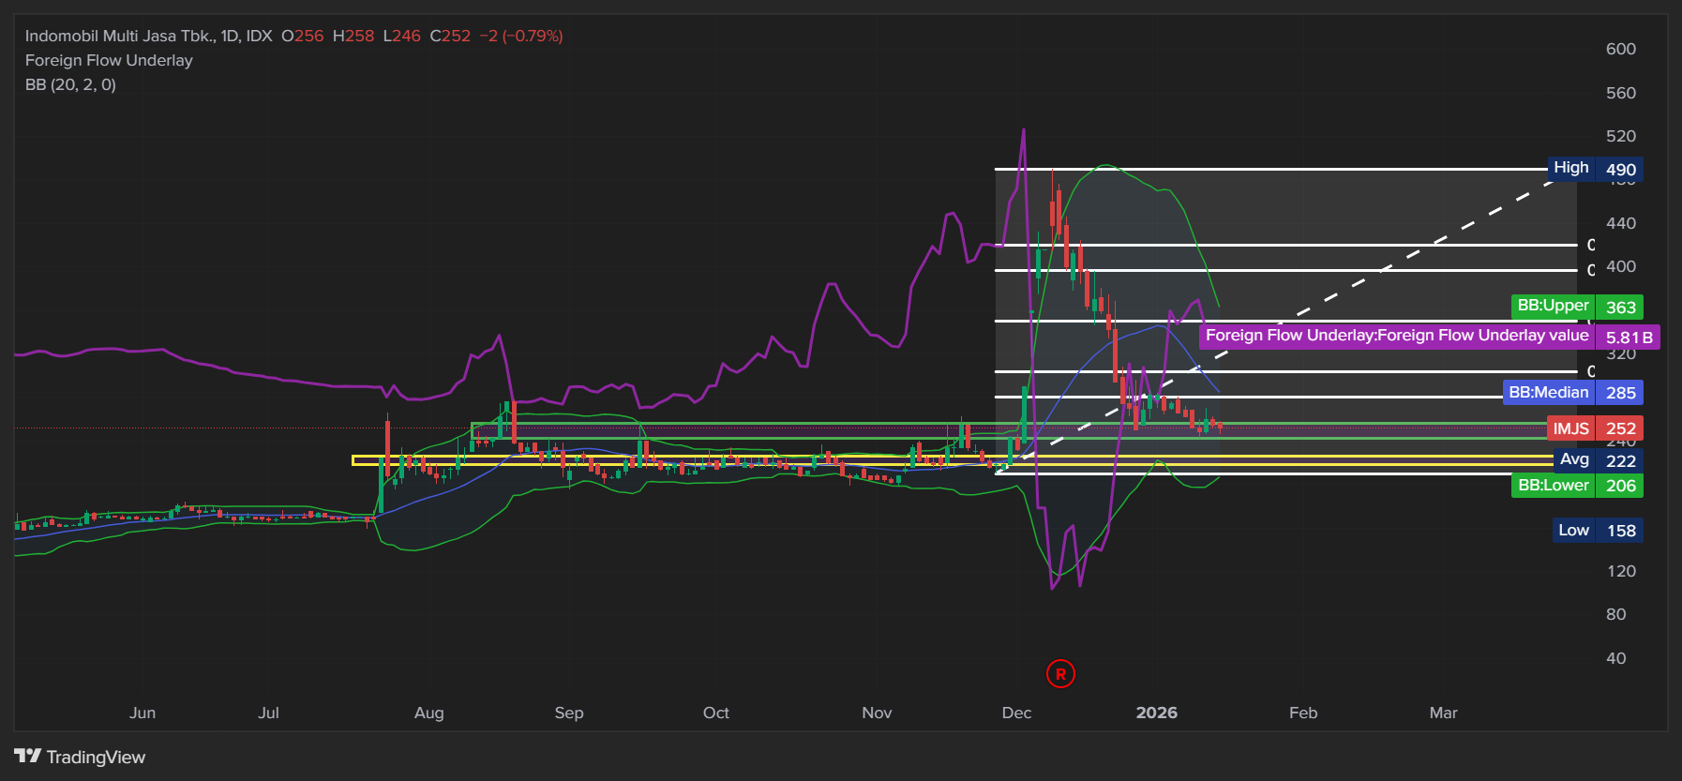This screenshot has width=1682, height=781.
Task: Click the 520 tick on the price axis
Action: coord(1621,136)
